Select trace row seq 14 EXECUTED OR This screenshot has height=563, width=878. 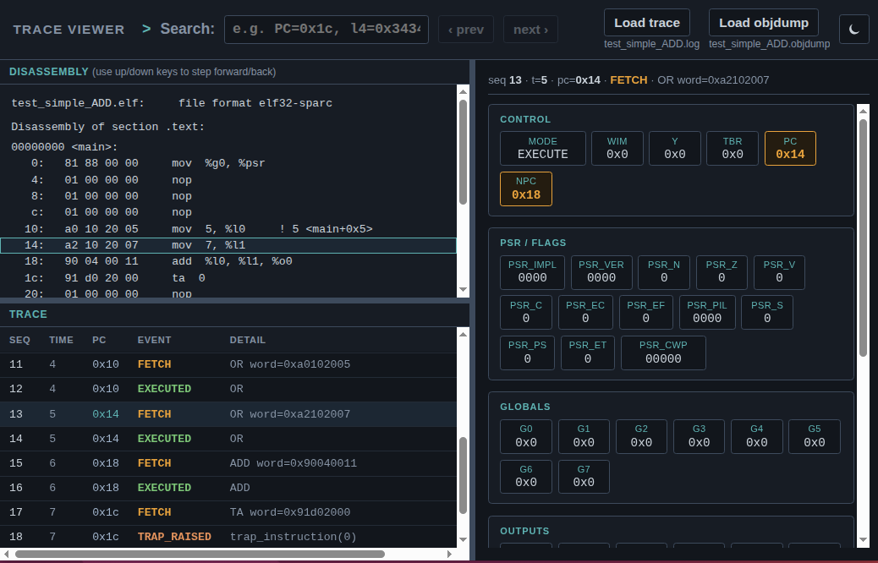228,439
